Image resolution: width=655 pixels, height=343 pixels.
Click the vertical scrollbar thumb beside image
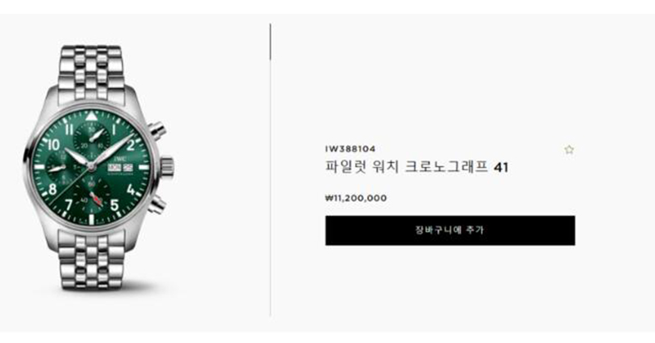pos(270,42)
